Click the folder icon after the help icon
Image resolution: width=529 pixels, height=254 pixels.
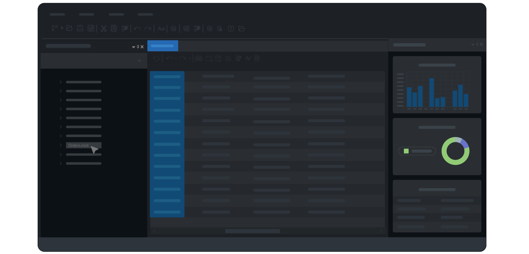tap(241, 29)
